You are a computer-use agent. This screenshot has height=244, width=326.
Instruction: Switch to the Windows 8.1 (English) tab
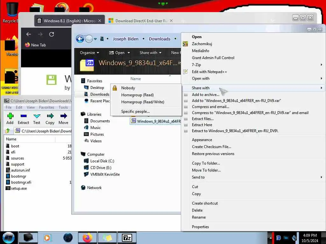pos(69,21)
